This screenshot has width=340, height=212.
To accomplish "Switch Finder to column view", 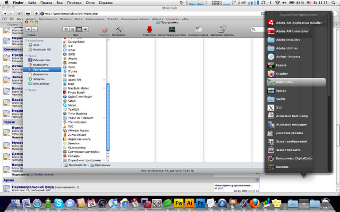I will pyautogui.click(x=79, y=29).
